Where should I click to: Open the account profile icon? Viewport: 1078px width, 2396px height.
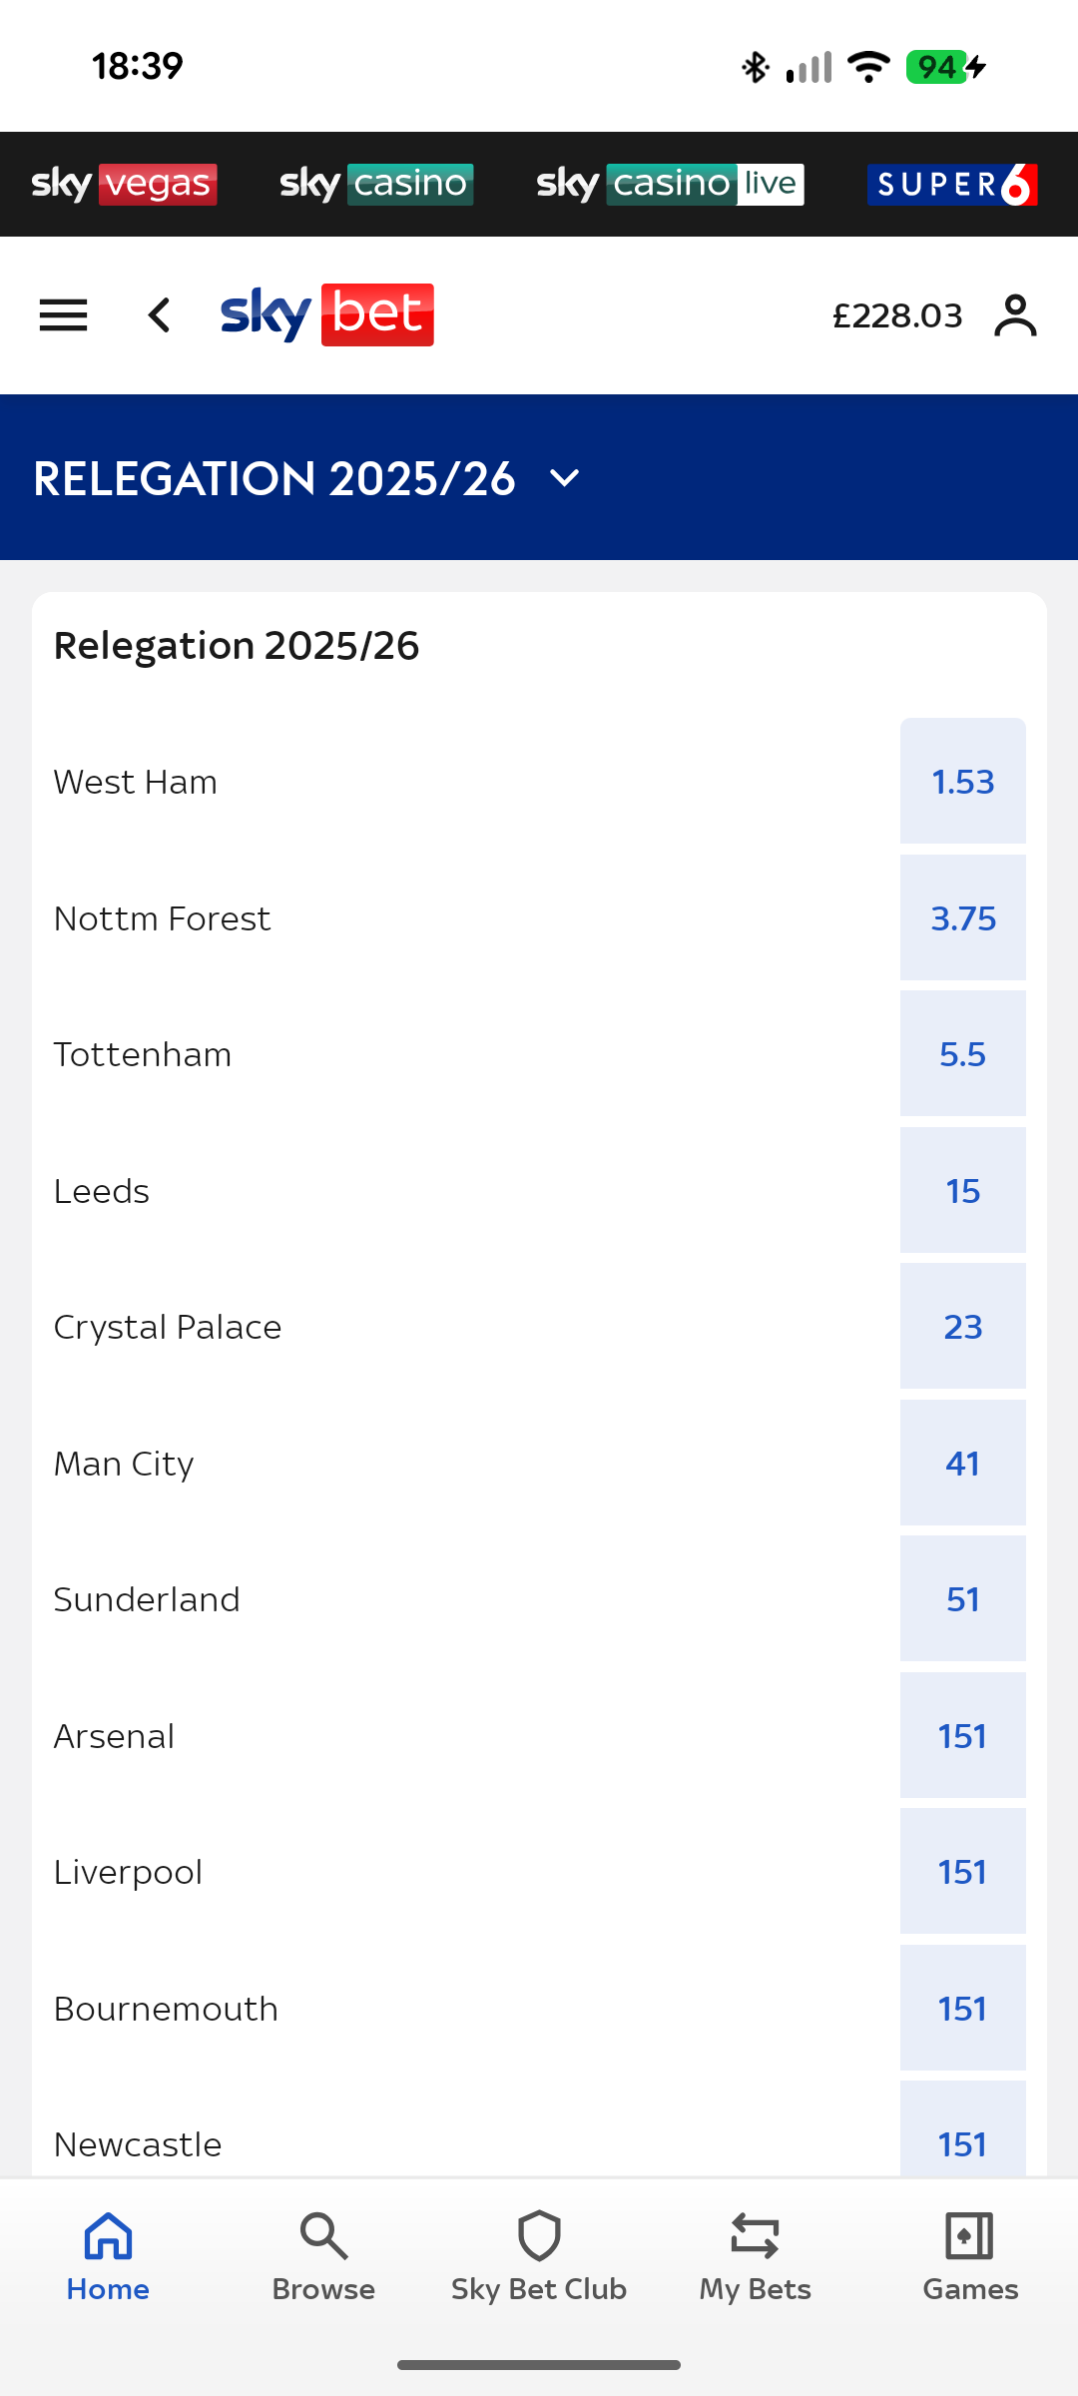coord(1015,315)
